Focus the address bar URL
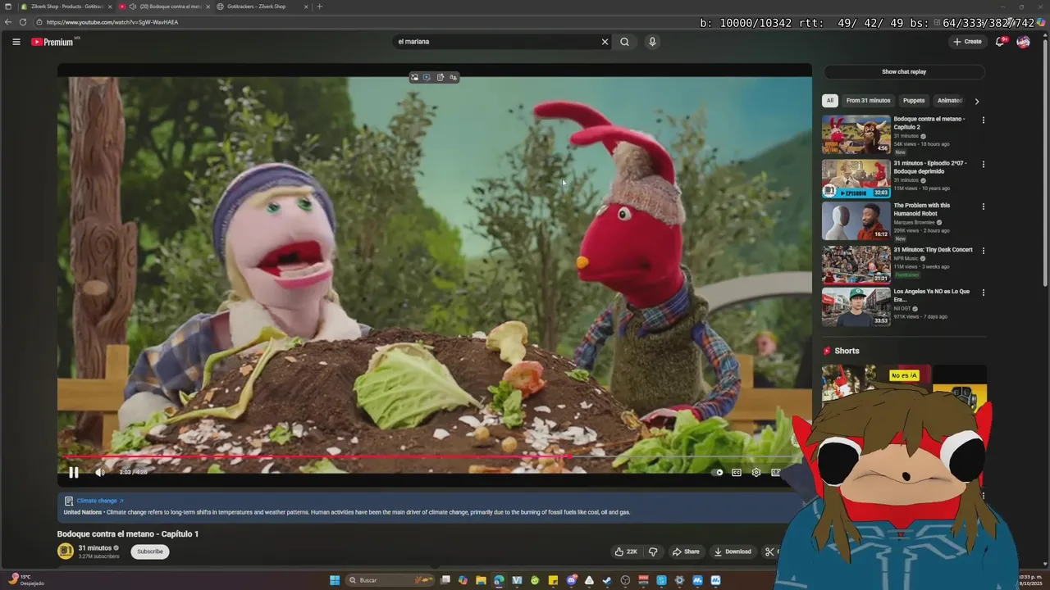The height and width of the screenshot is (590, 1050). coord(112,22)
